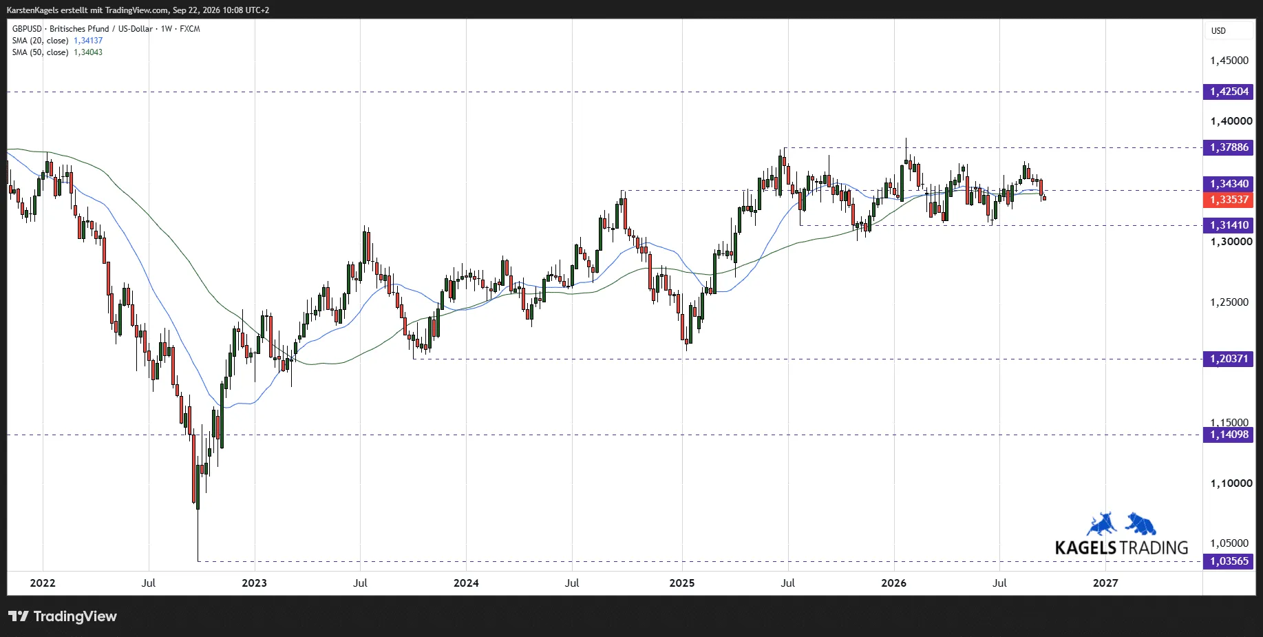The height and width of the screenshot is (637, 1263).
Task: Click the 1,34340 price level label
Action: pyautogui.click(x=1229, y=184)
